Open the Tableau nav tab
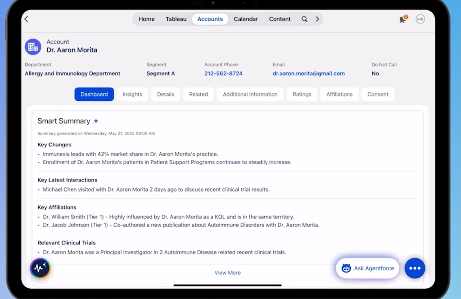 176,19
